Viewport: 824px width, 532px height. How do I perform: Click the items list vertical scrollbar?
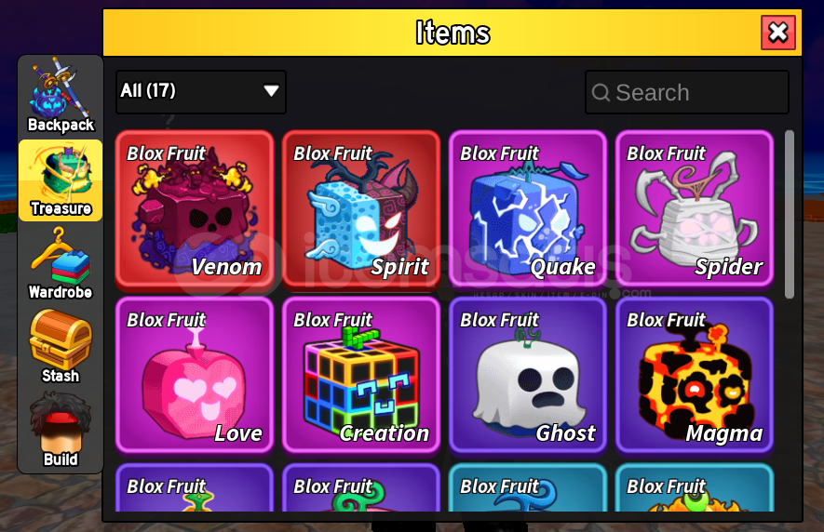(x=789, y=214)
